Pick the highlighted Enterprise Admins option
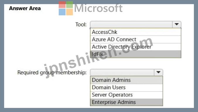The image size is (198, 112). 127,102
